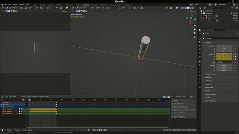
Task: Open the Add menu in main viewport header
Action: (103, 8)
